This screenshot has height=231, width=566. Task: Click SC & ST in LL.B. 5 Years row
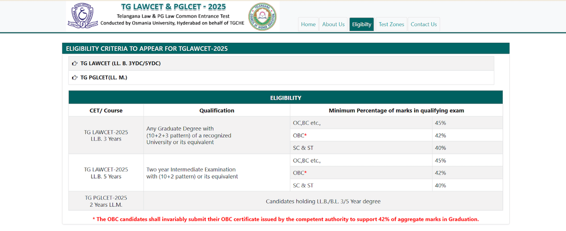click(x=361, y=185)
